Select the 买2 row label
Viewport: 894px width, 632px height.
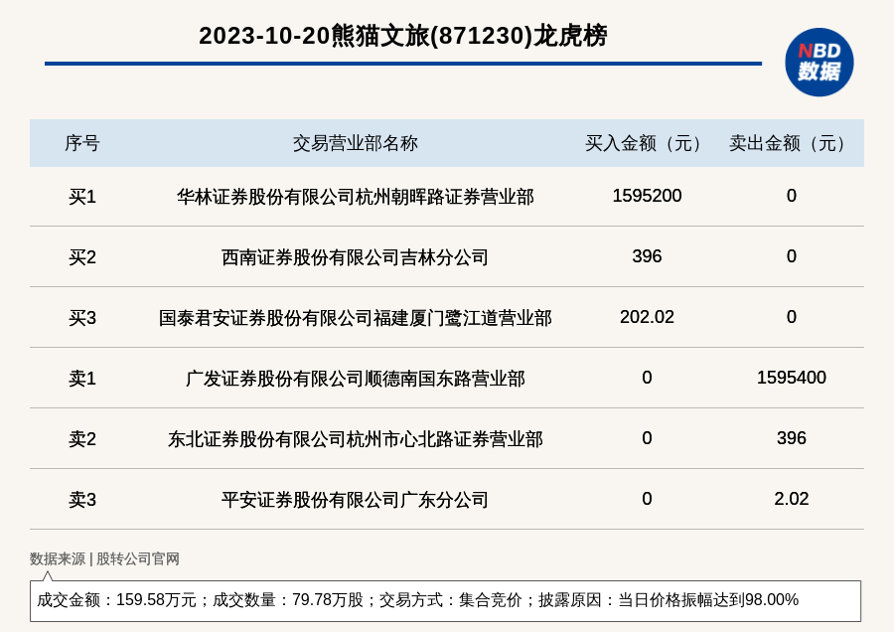click(82, 257)
